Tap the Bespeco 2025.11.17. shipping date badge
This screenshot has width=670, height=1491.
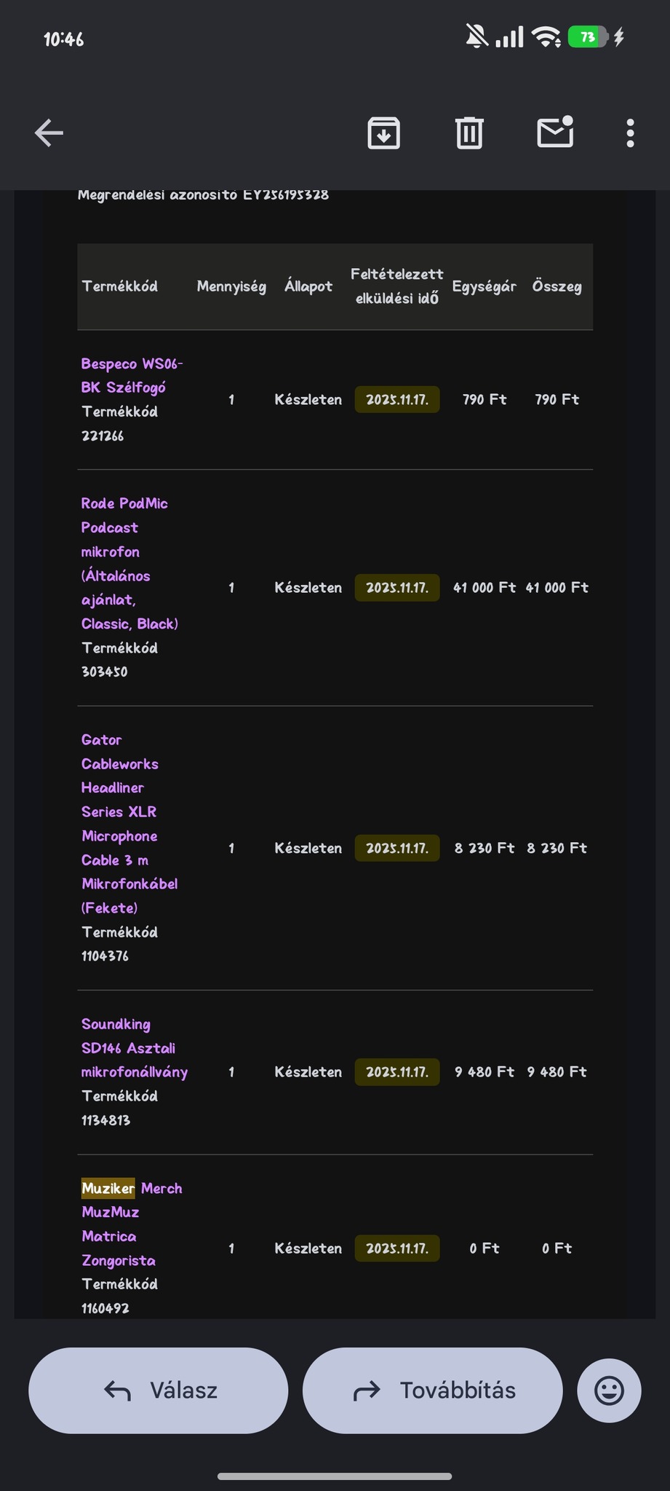point(397,400)
